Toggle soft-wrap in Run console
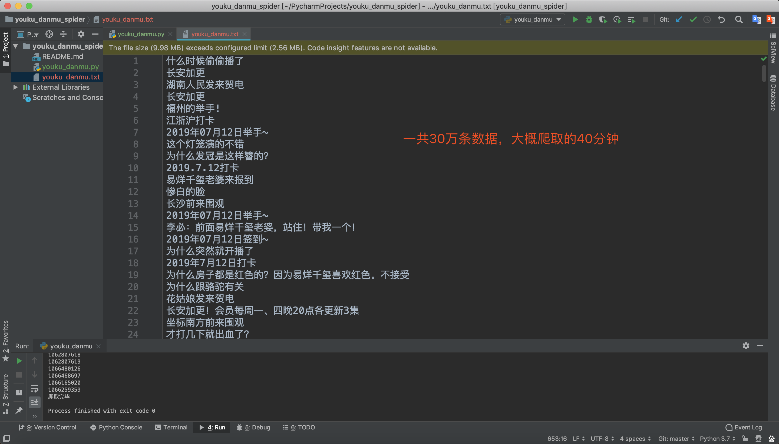779x444 pixels. pos(35,388)
